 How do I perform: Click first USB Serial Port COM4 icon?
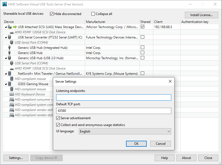[12, 42]
